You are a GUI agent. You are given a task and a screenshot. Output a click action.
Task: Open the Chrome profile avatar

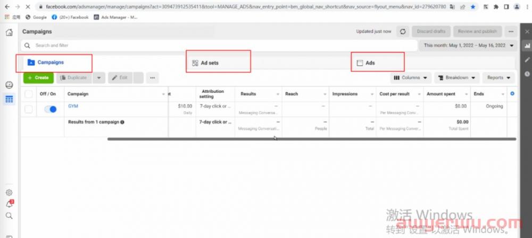click(517, 7)
